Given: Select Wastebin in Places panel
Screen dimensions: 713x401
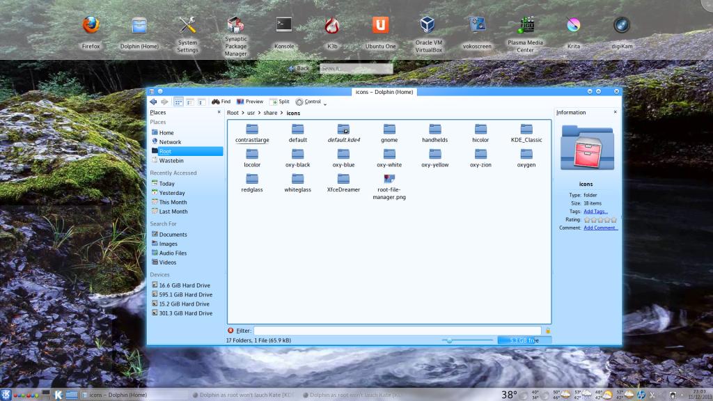Looking at the screenshot, I should tap(171, 161).
